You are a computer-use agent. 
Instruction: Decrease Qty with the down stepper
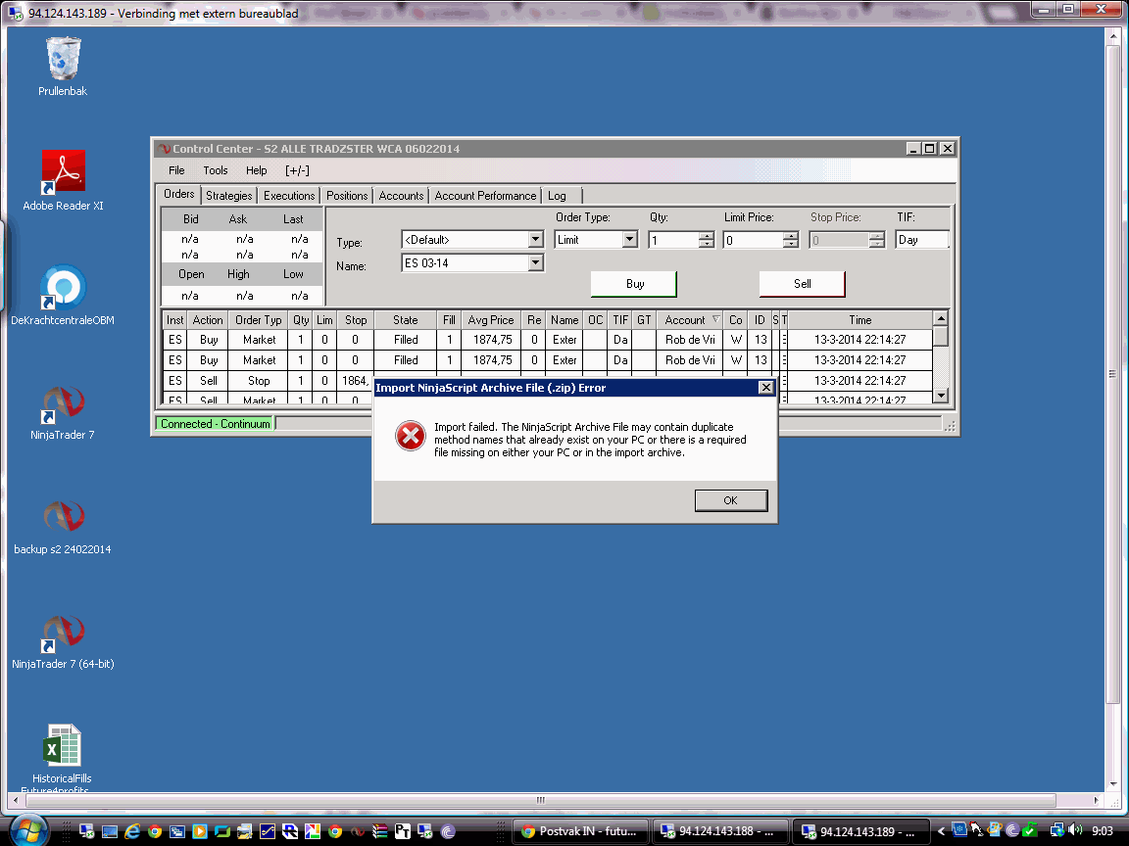(x=707, y=244)
